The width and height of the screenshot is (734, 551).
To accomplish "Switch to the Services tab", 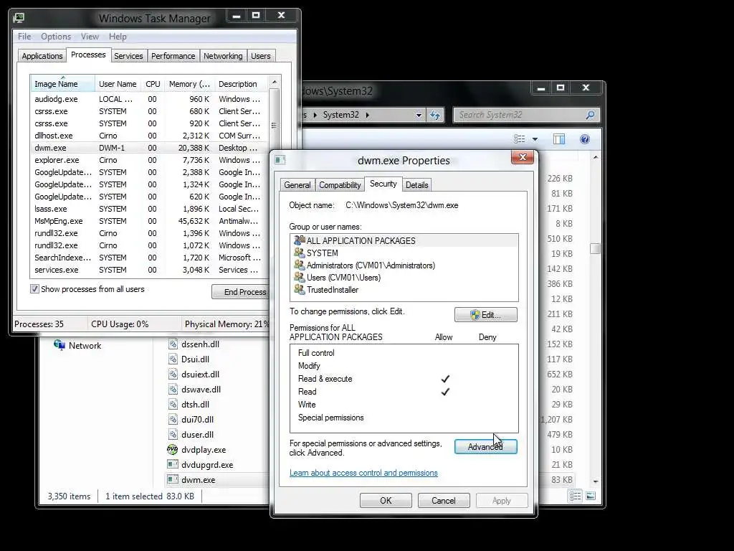I will tap(128, 56).
